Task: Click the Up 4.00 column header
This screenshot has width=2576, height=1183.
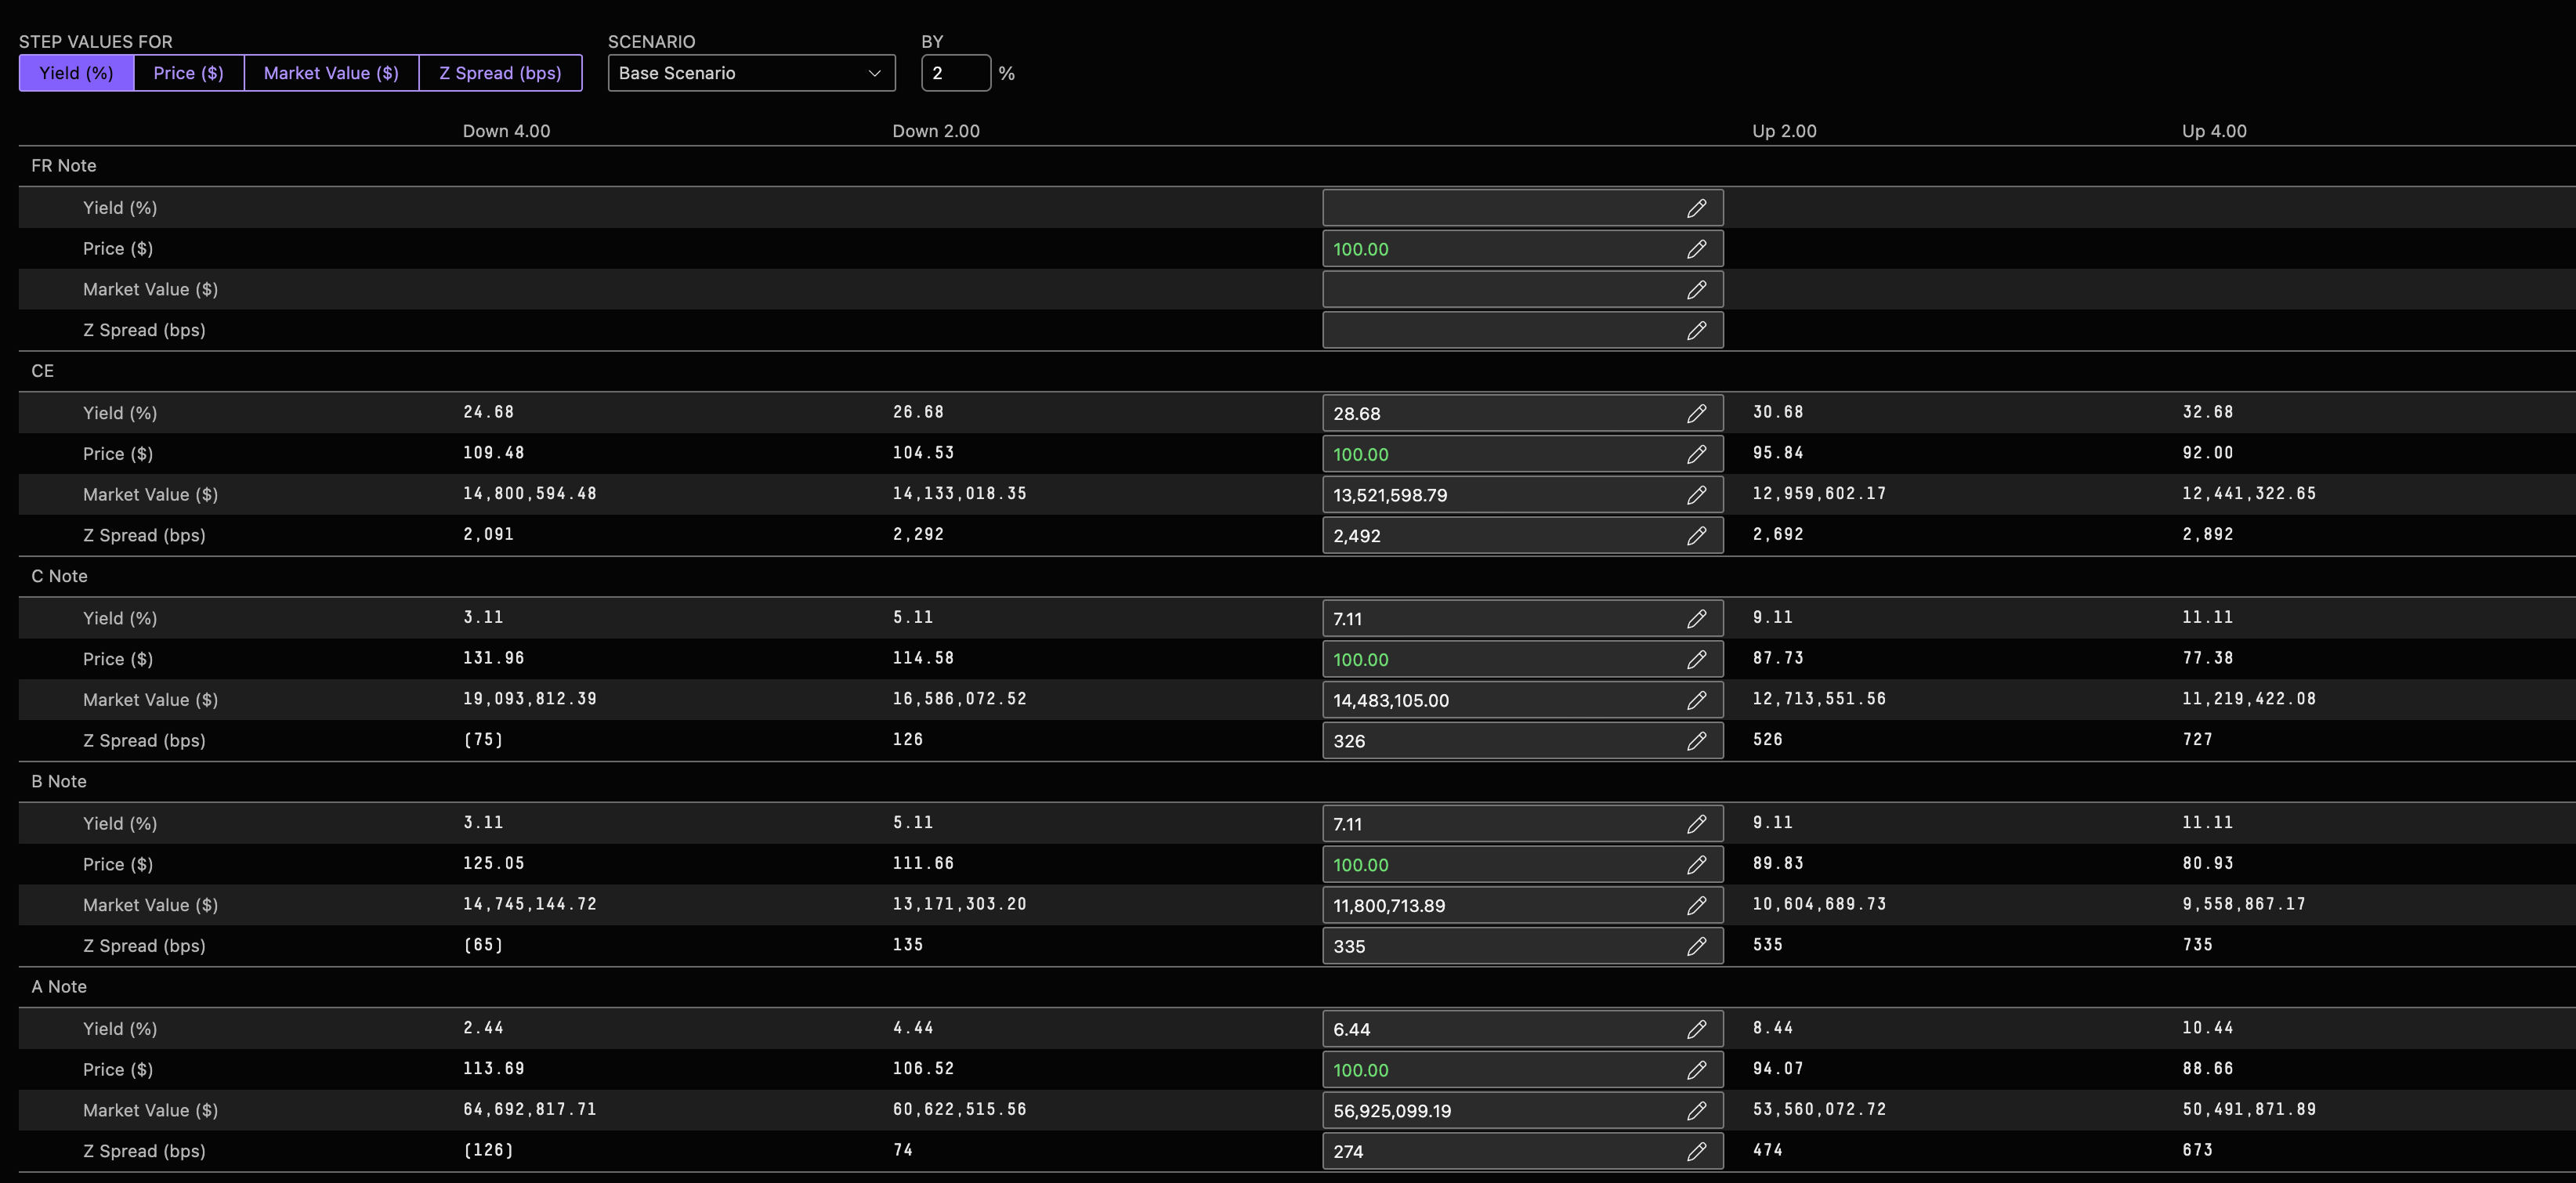Action: pos(2214,131)
